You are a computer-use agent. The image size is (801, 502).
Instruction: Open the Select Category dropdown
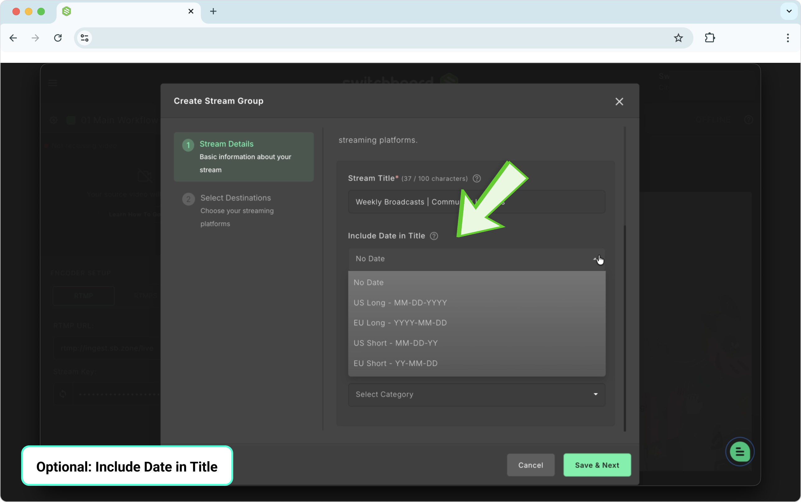click(476, 394)
